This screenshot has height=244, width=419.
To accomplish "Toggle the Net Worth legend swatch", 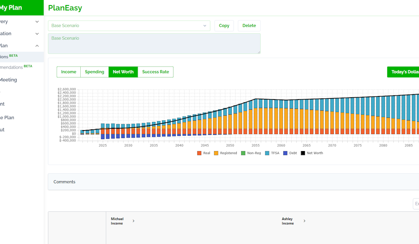I will pyautogui.click(x=303, y=153).
